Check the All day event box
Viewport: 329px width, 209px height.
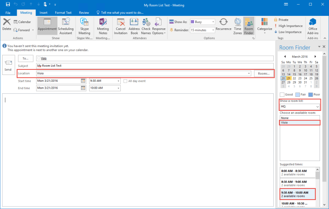click(125, 81)
